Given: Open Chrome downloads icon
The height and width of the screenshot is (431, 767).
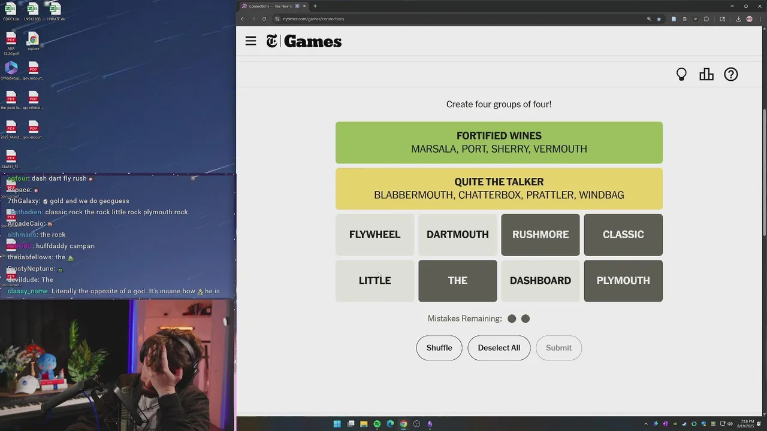Looking at the screenshot, I should tap(738, 19).
